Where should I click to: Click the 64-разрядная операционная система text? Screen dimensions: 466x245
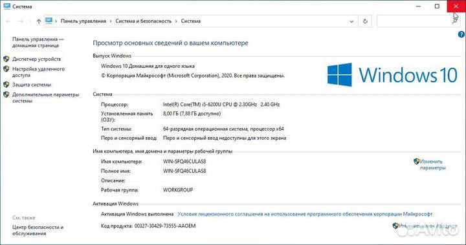point(223,129)
